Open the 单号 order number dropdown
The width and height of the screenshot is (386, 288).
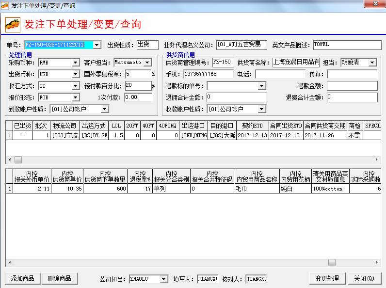point(97,45)
